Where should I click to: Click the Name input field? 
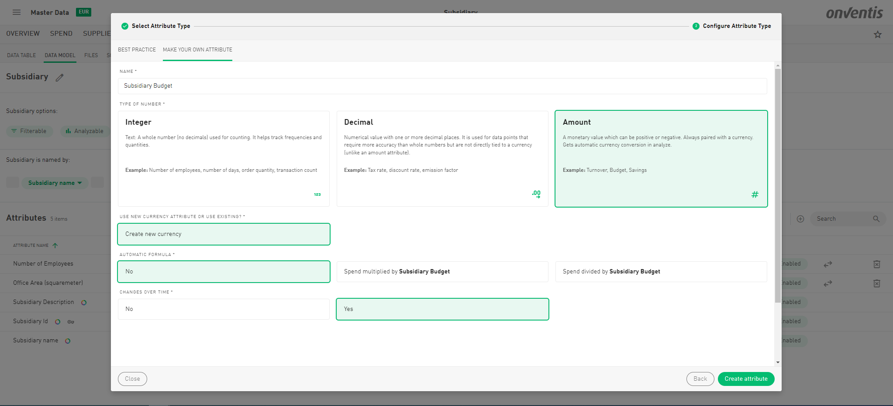[442, 86]
